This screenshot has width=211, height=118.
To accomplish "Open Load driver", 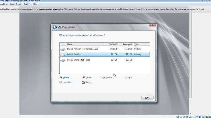I will click(66, 82).
